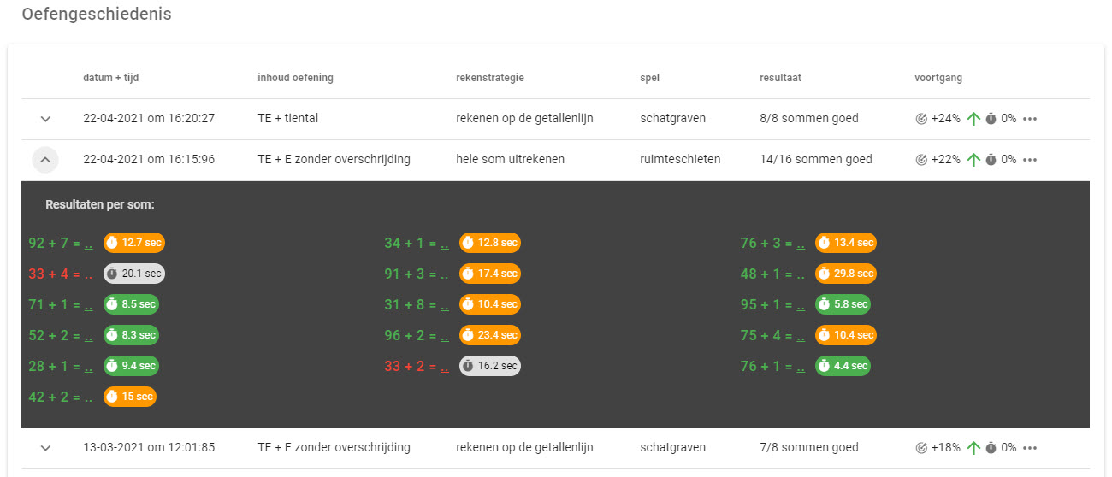The height and width of the screenshot is (477, 1112).
Task: Collapse the 16:15:96 exercise row
Action: click(46, 159)
